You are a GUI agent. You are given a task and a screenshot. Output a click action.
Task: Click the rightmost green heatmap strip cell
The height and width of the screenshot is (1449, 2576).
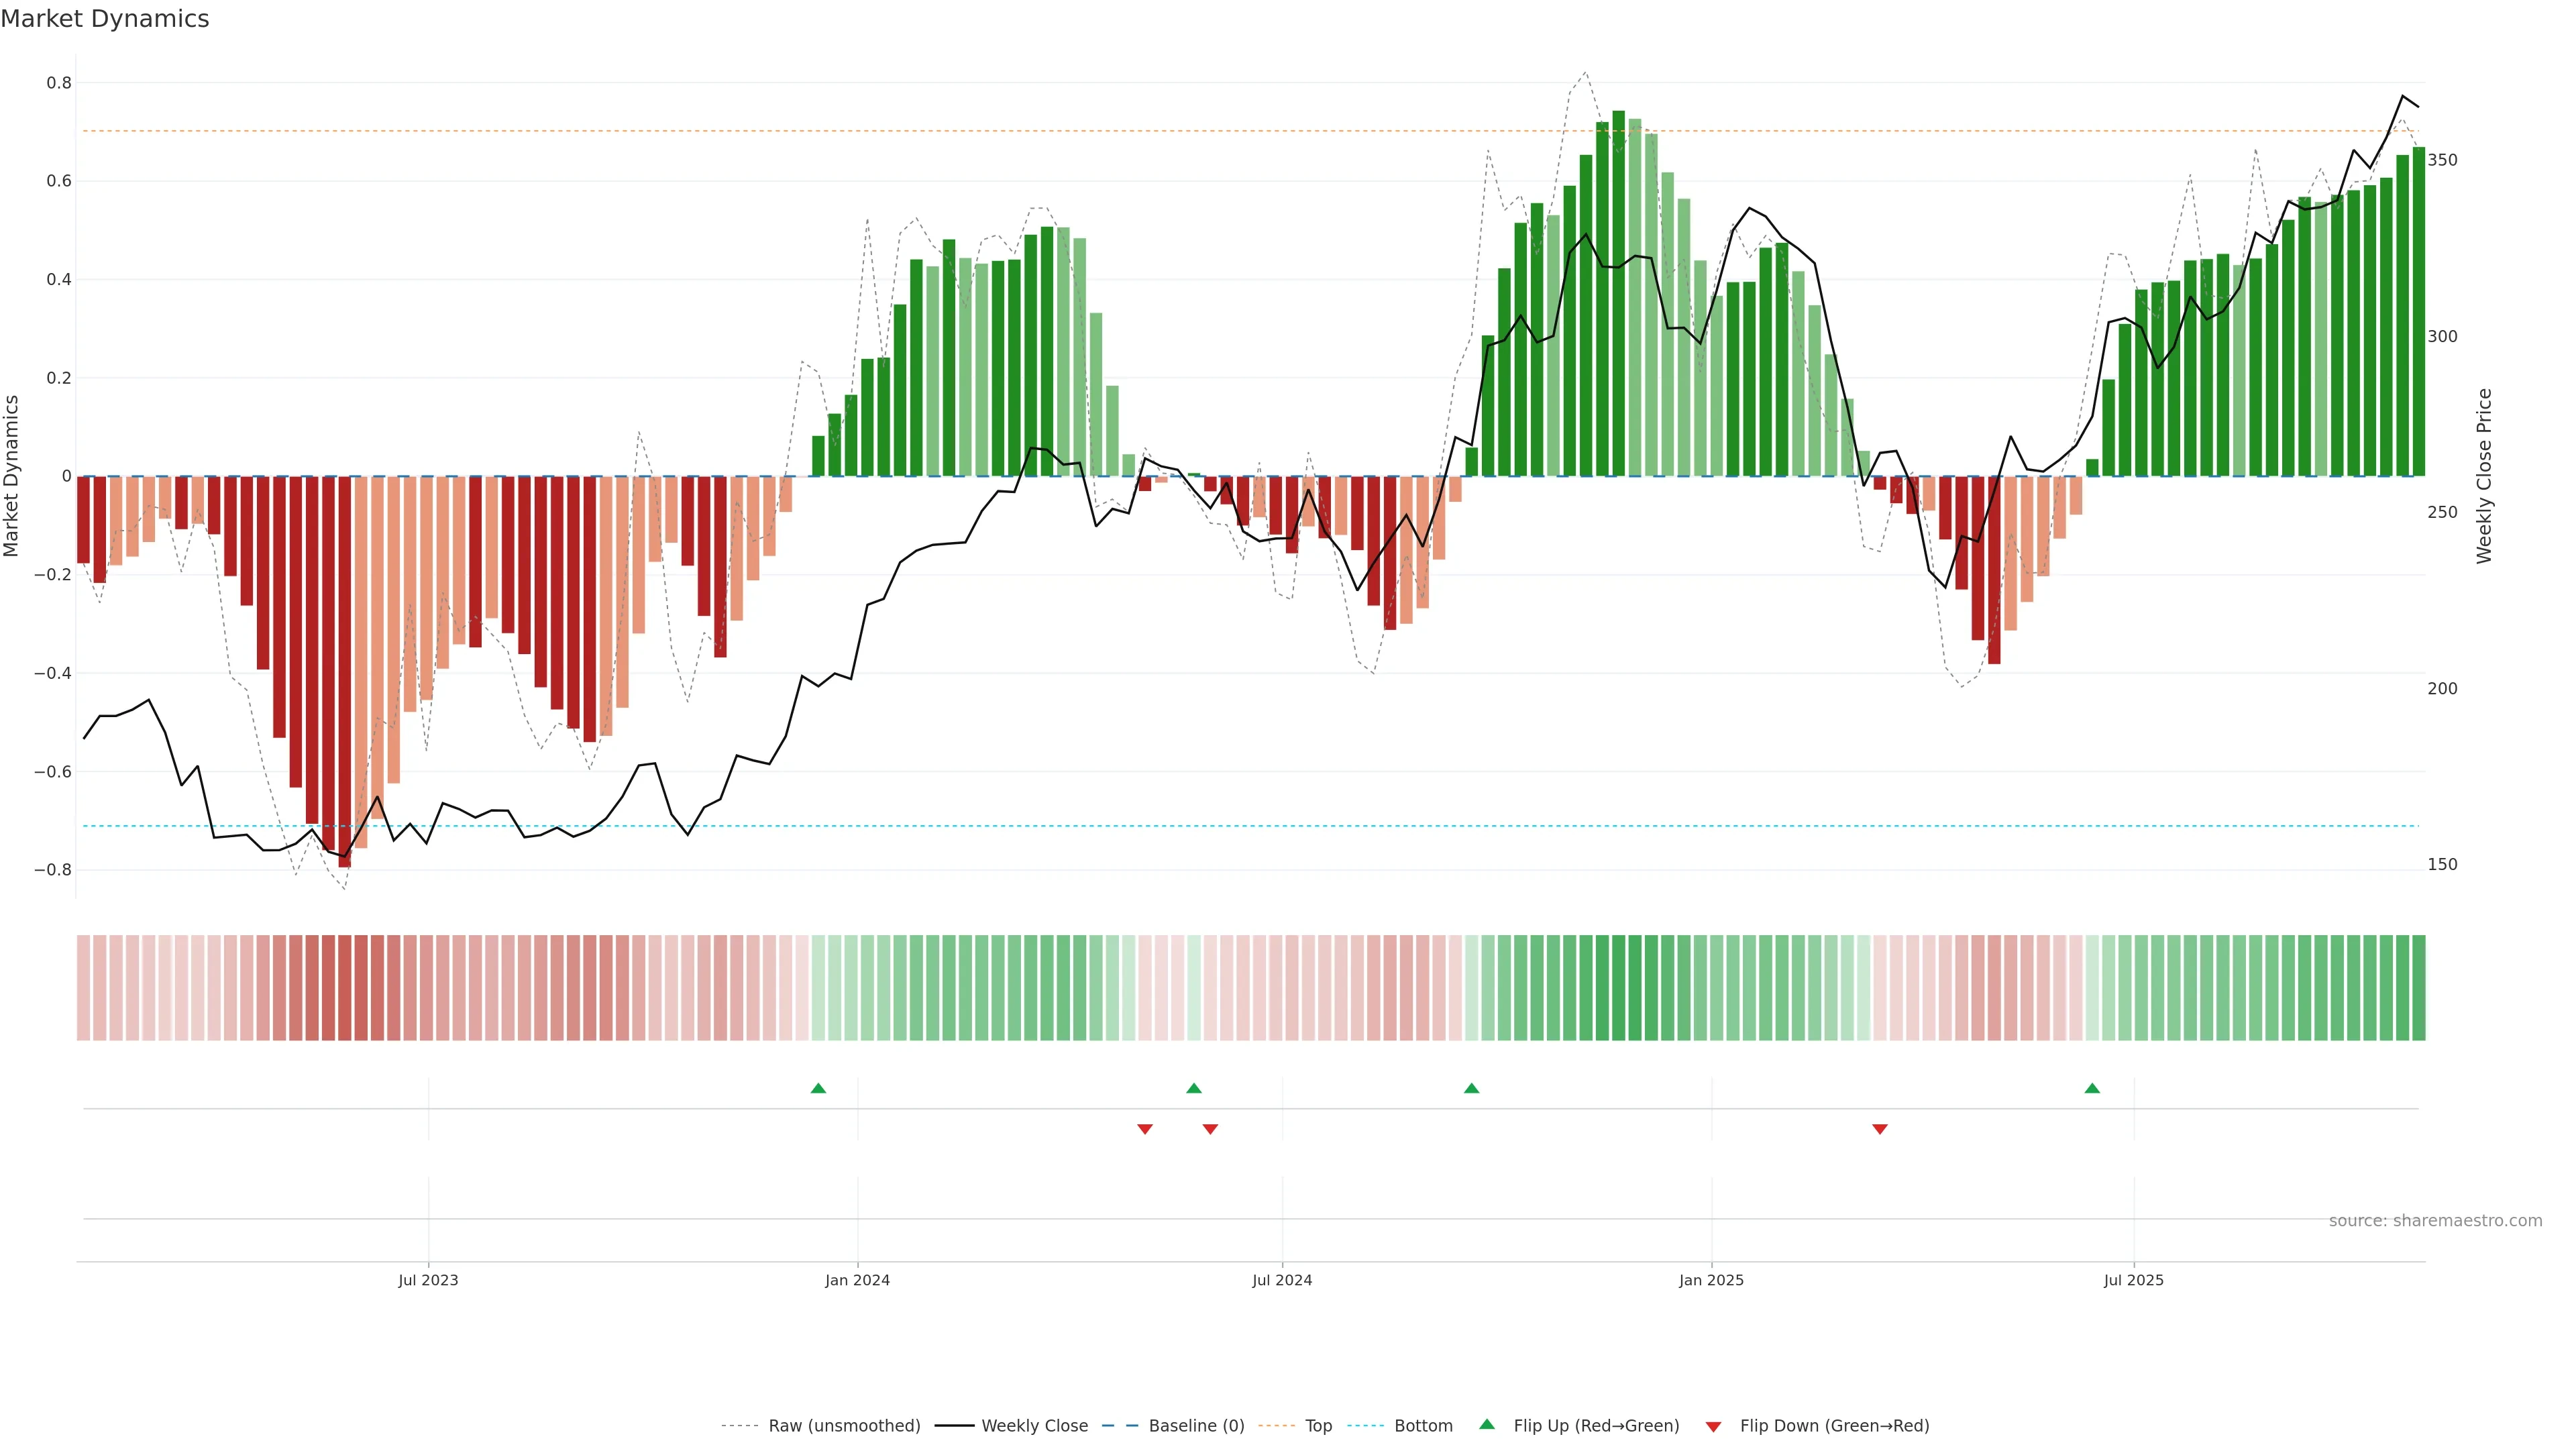click(2418, 988)
